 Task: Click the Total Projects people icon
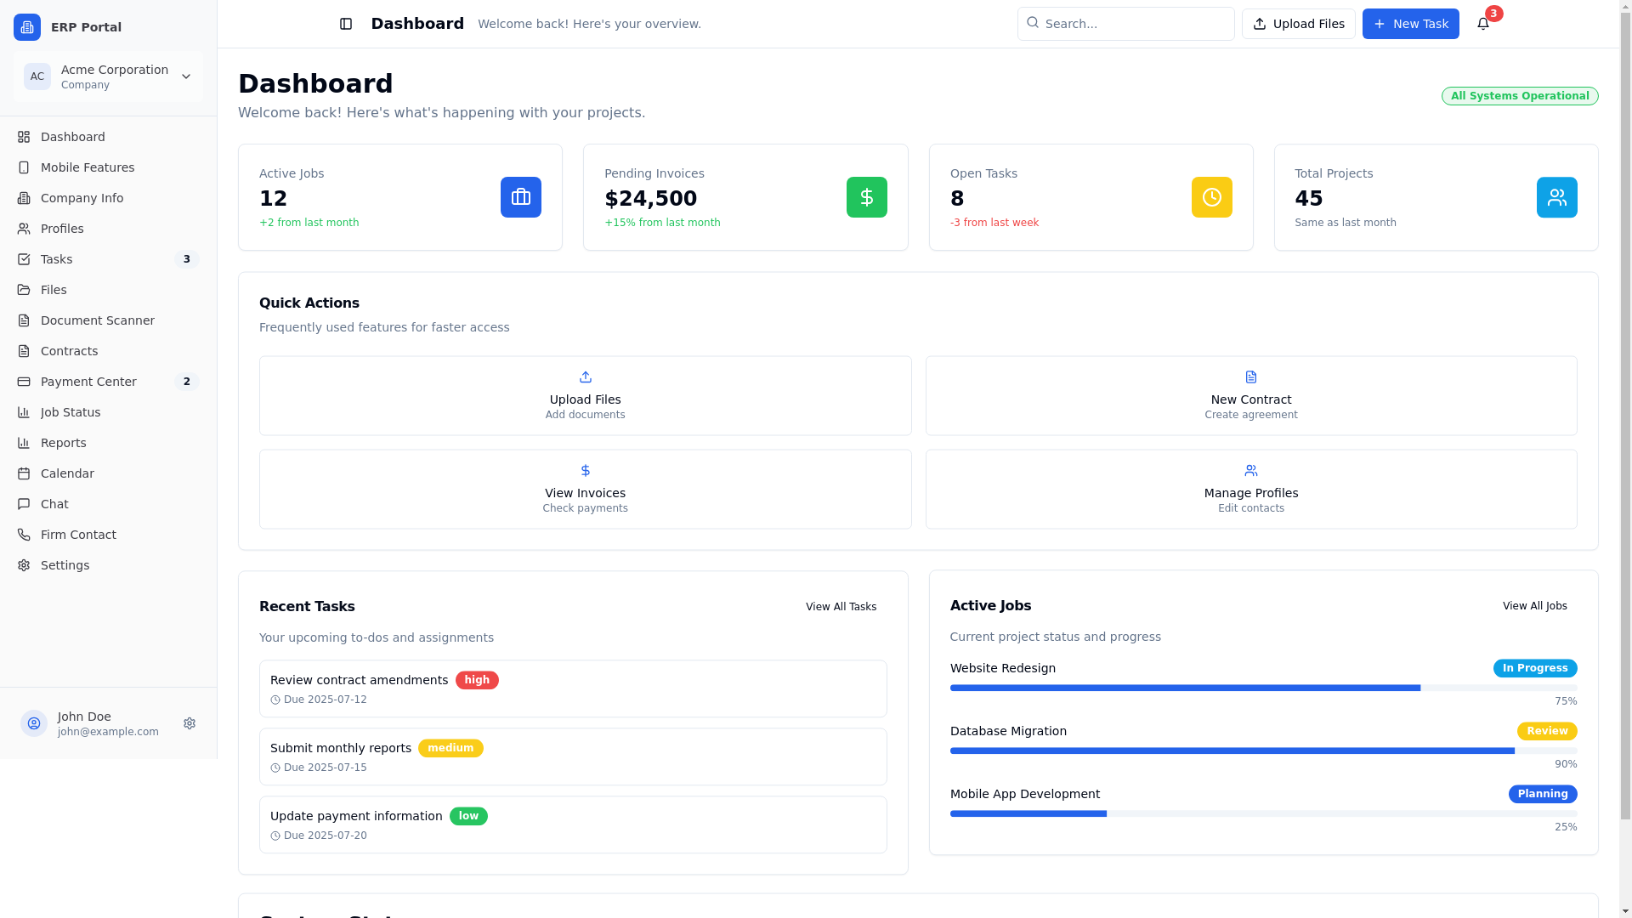pyautogui.click(x=1557, y=197)
